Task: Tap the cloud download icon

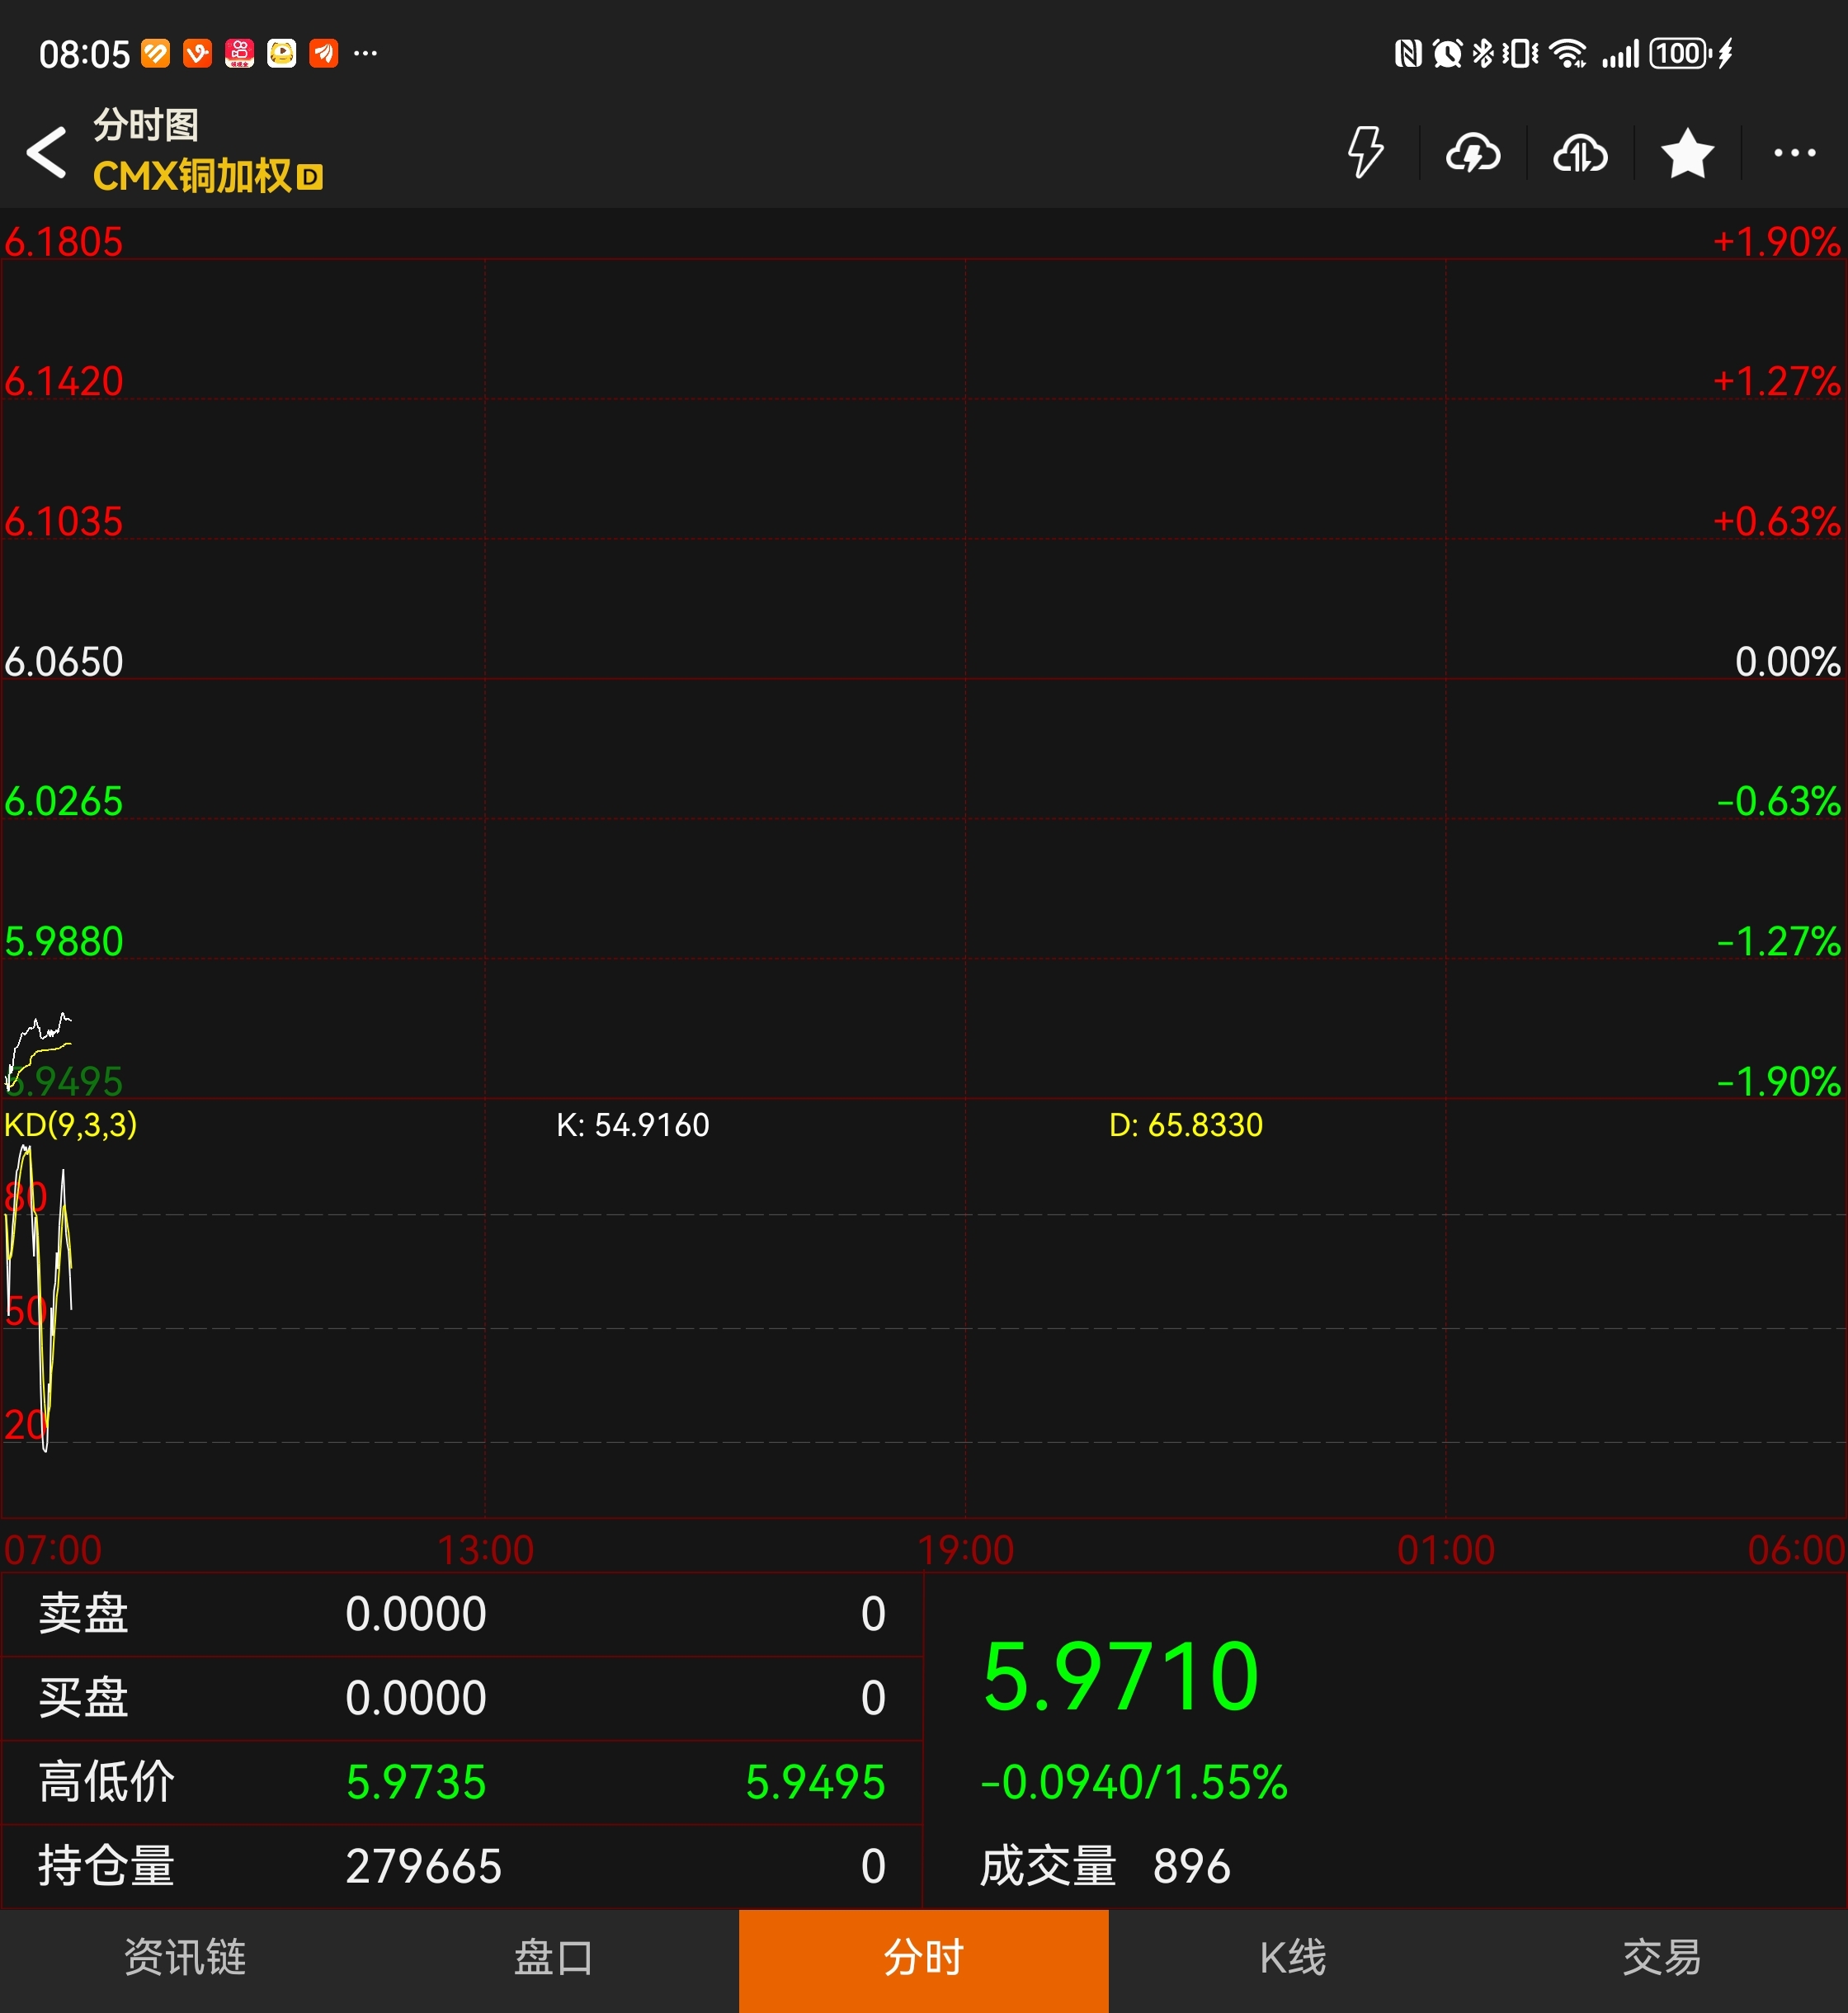Action: (1472, 153)
